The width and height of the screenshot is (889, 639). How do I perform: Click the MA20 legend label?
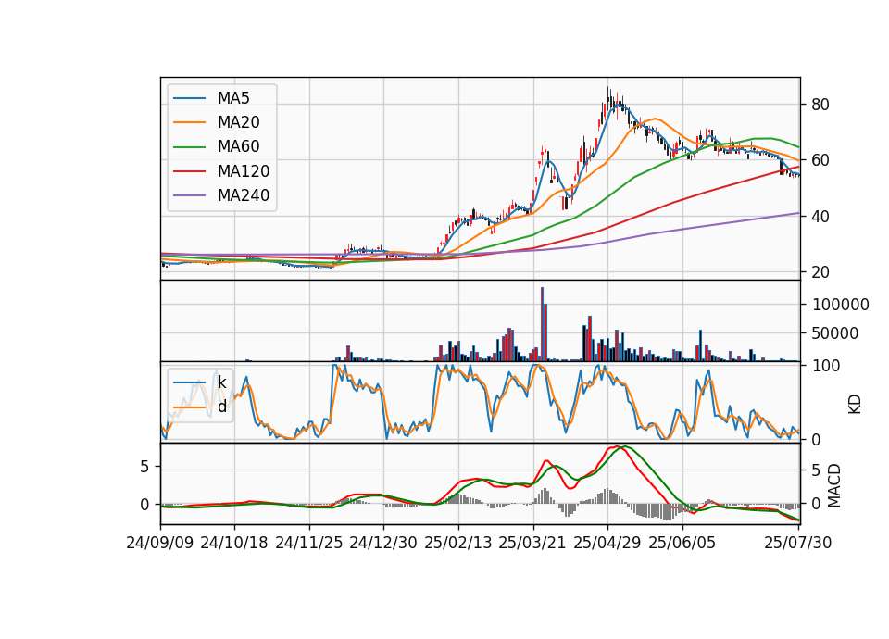(238, 122)
